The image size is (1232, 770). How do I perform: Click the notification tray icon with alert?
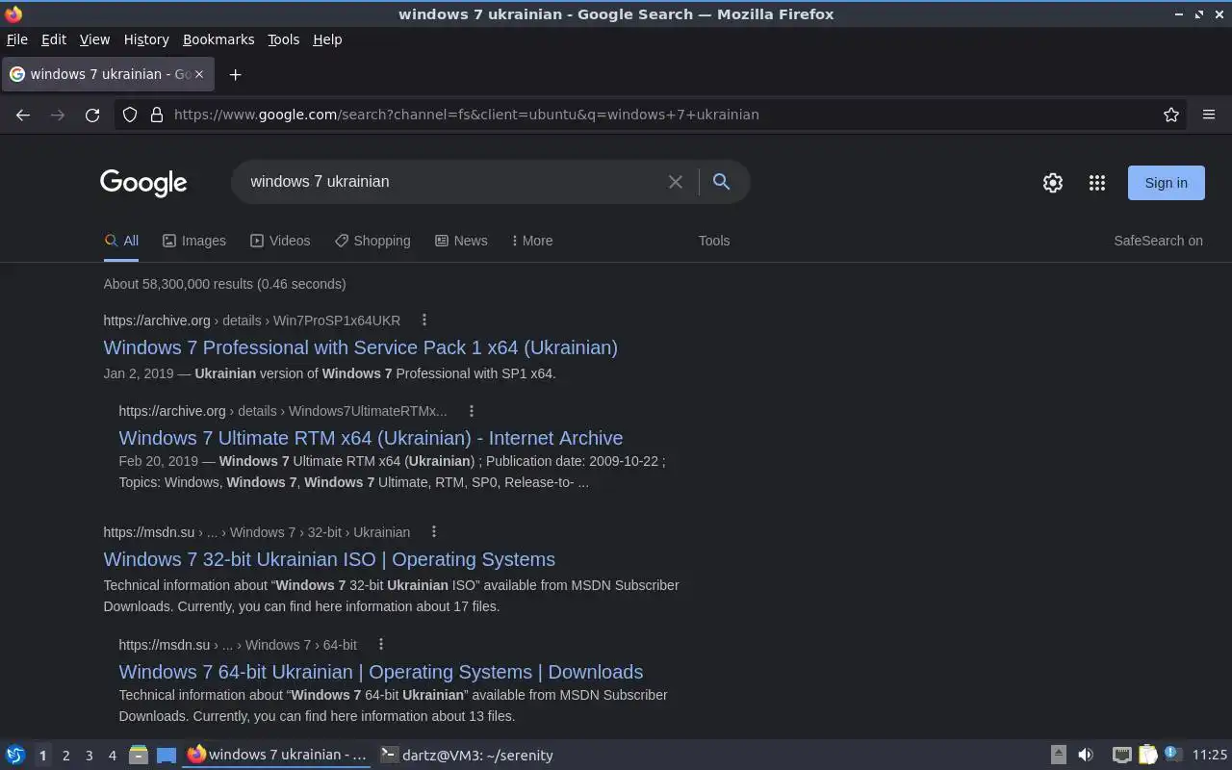pyautogui.click(x=1171, y=755)
